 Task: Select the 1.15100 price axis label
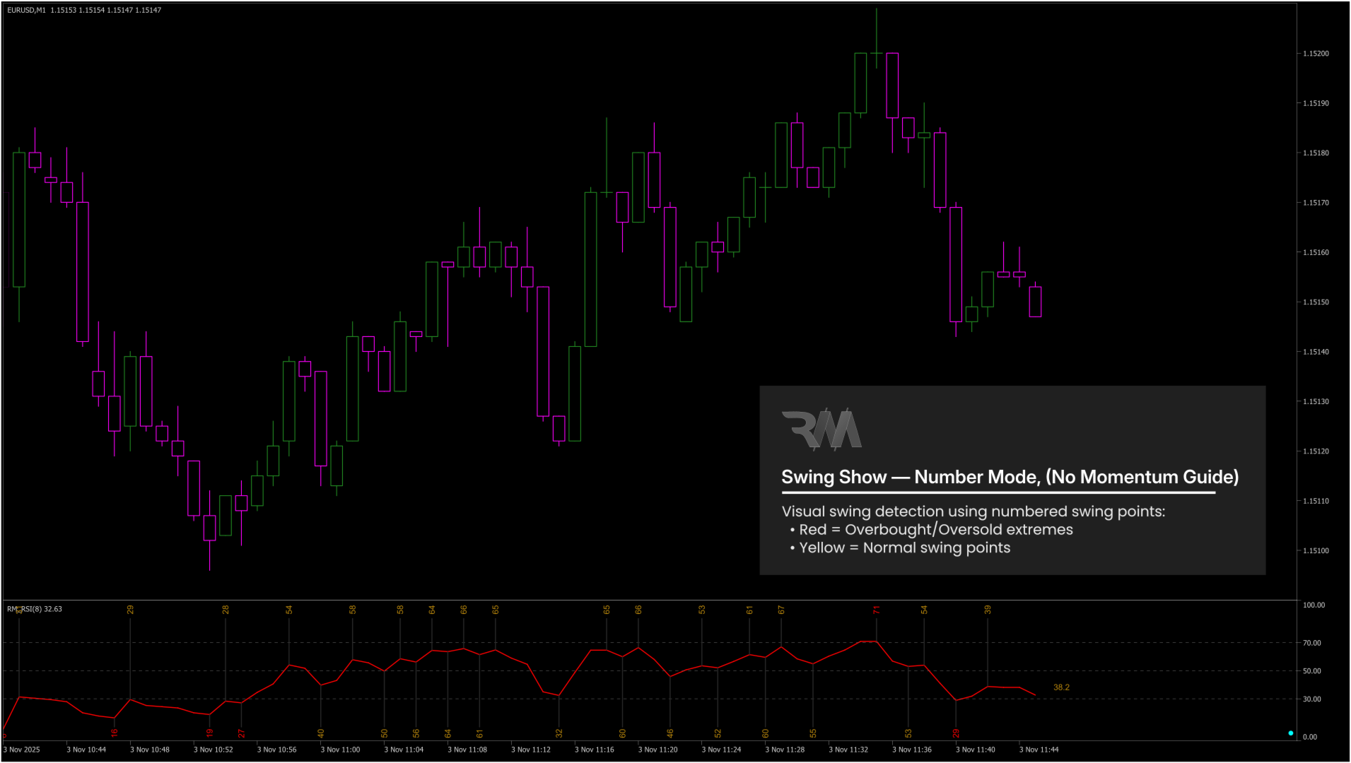[x=1316, y=550]
